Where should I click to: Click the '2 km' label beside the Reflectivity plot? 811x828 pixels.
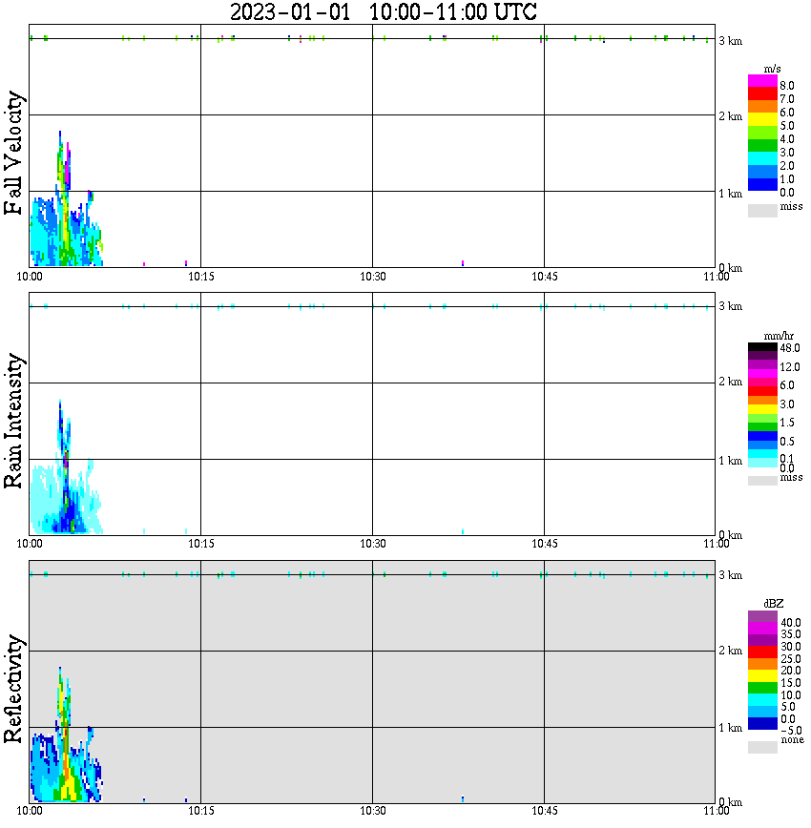coord(730,652)
